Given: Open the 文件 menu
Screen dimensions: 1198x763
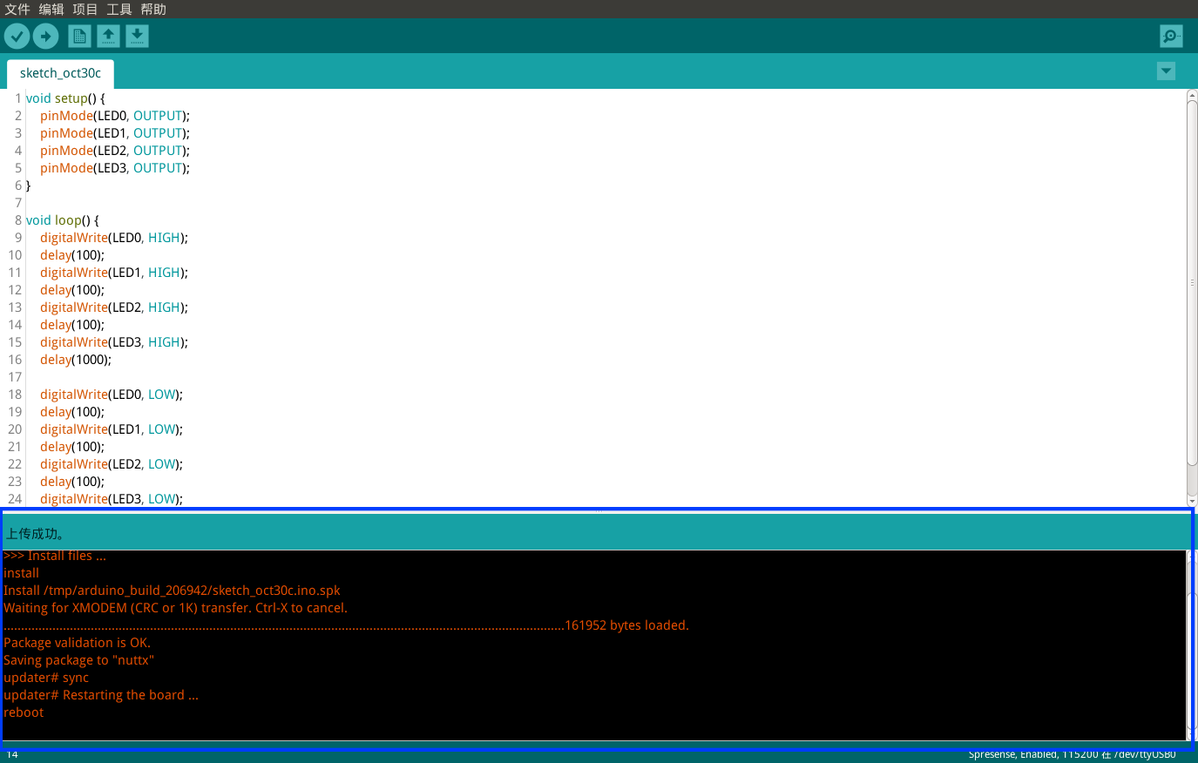Looking at the screenshot, I should (17, 9).
